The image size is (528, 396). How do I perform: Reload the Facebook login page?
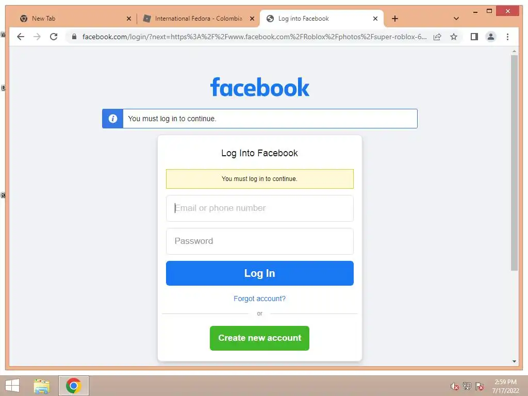pyautogui.click(x=54, y=37)
